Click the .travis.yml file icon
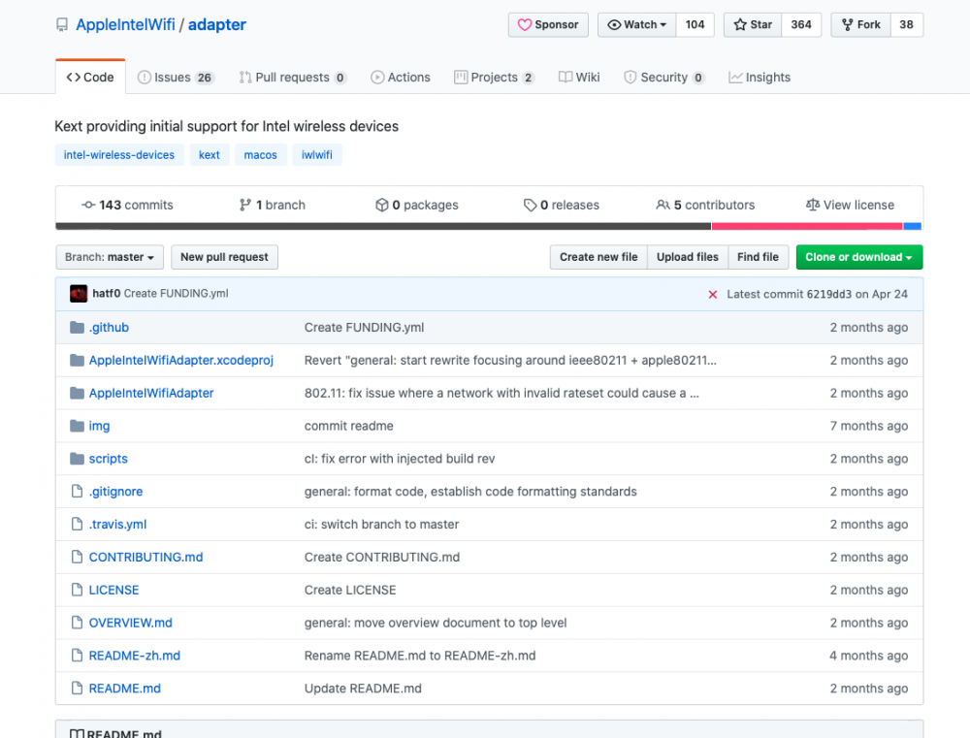Viewport: 970px width, 738px height. coord(77,524)
